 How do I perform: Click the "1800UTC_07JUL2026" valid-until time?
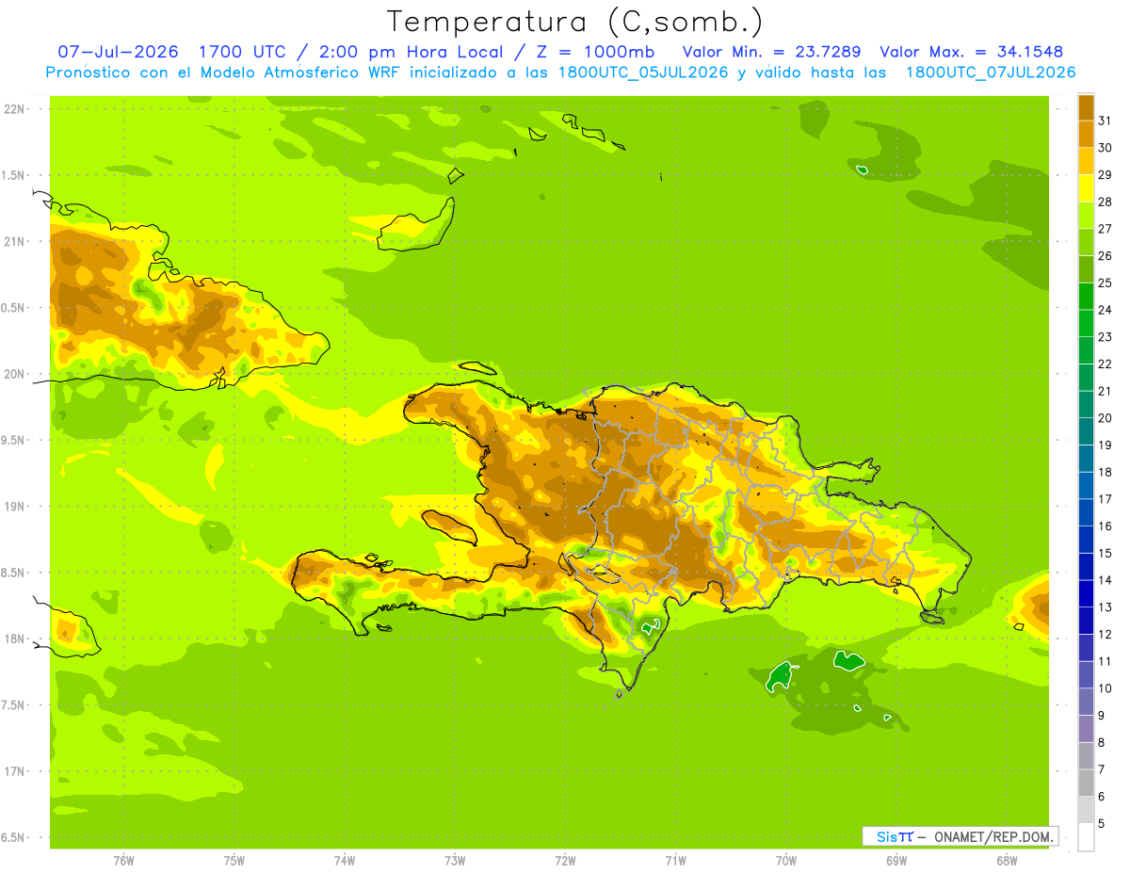pos(991,73)
